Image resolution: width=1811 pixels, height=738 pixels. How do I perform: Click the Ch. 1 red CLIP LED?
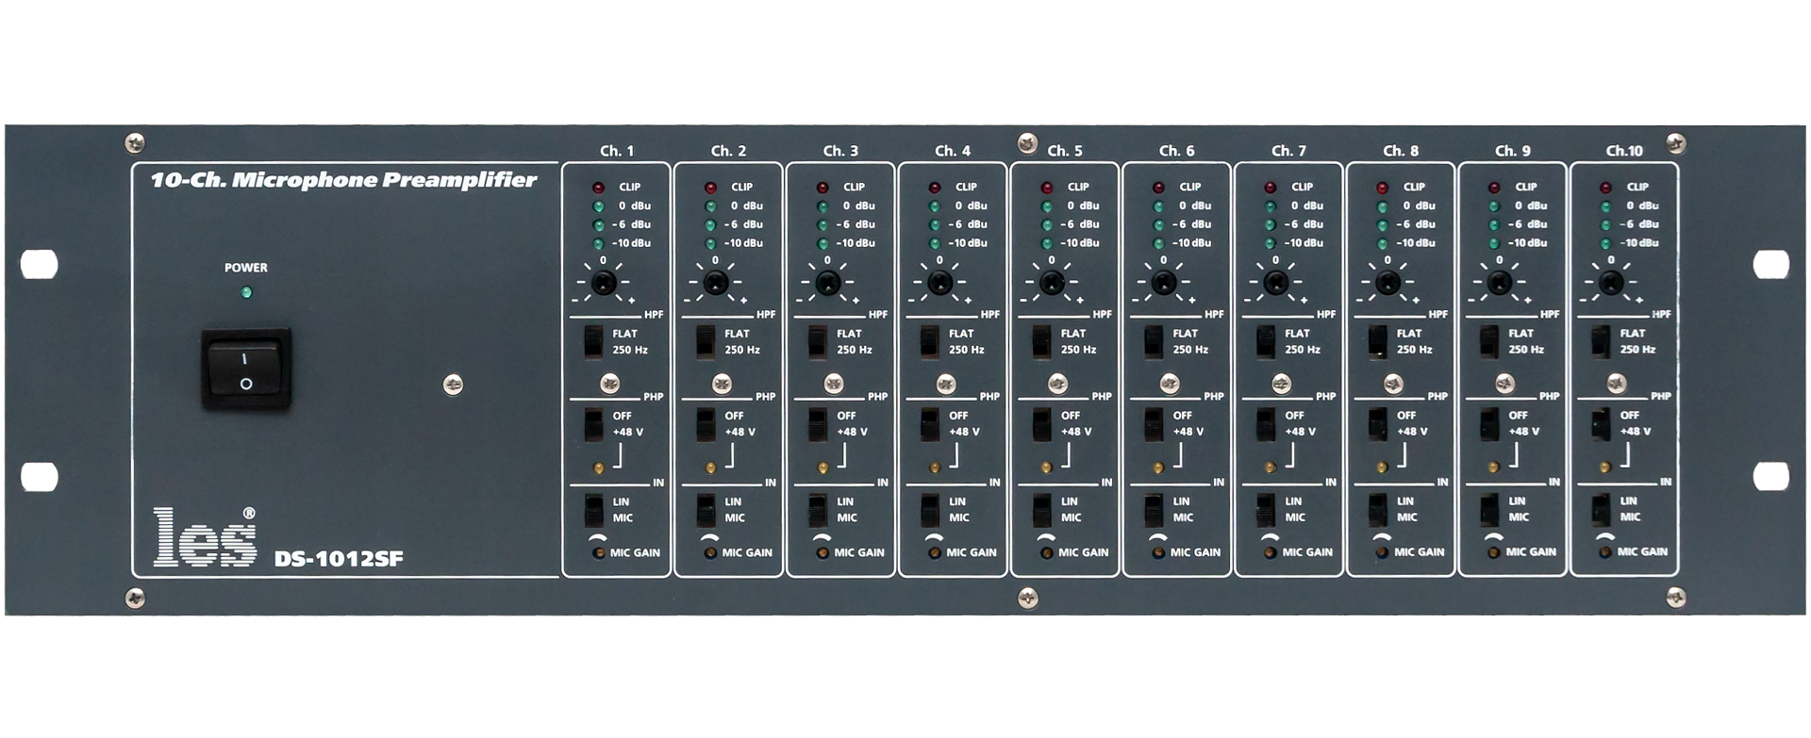598,188
